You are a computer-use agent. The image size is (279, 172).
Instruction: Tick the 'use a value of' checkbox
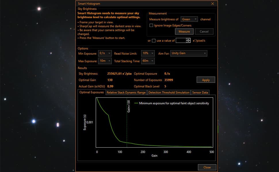click(154, 40)
